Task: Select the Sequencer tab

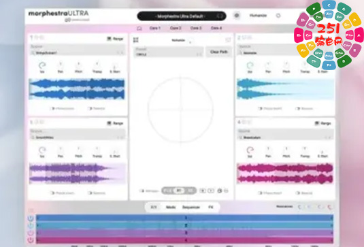Action: pos(191,207)
